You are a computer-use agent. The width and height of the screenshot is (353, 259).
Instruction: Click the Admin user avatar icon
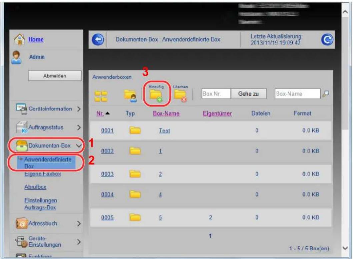click(x=16, y=57)
